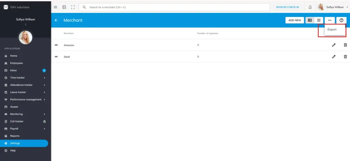The height and width of the screenshot is (161, 350).
Task: Click the search magnifier icon
Action: point(84,7)
